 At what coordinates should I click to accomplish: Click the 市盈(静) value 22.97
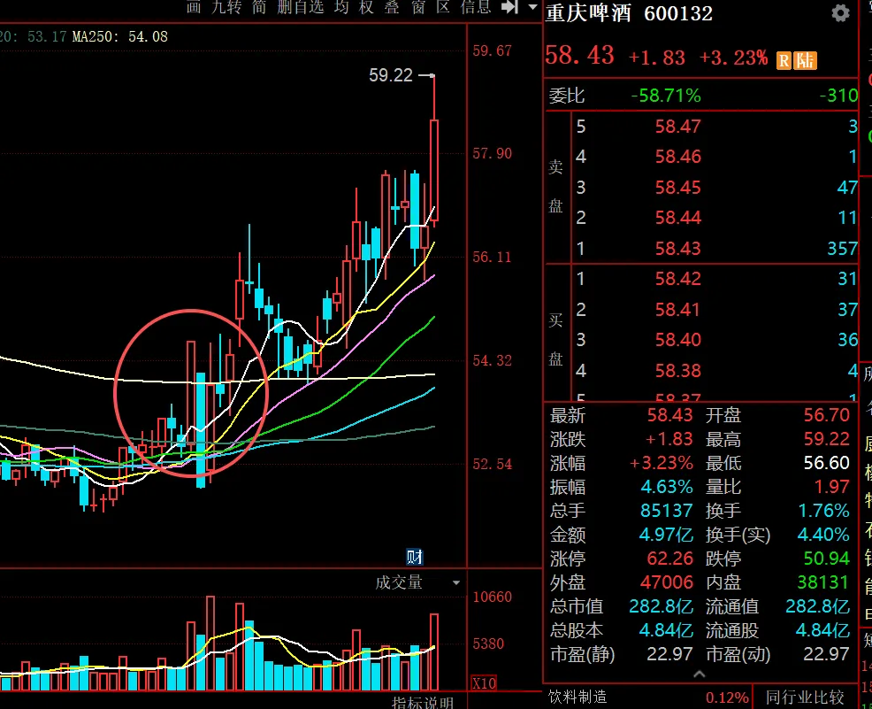pos(669,653)
